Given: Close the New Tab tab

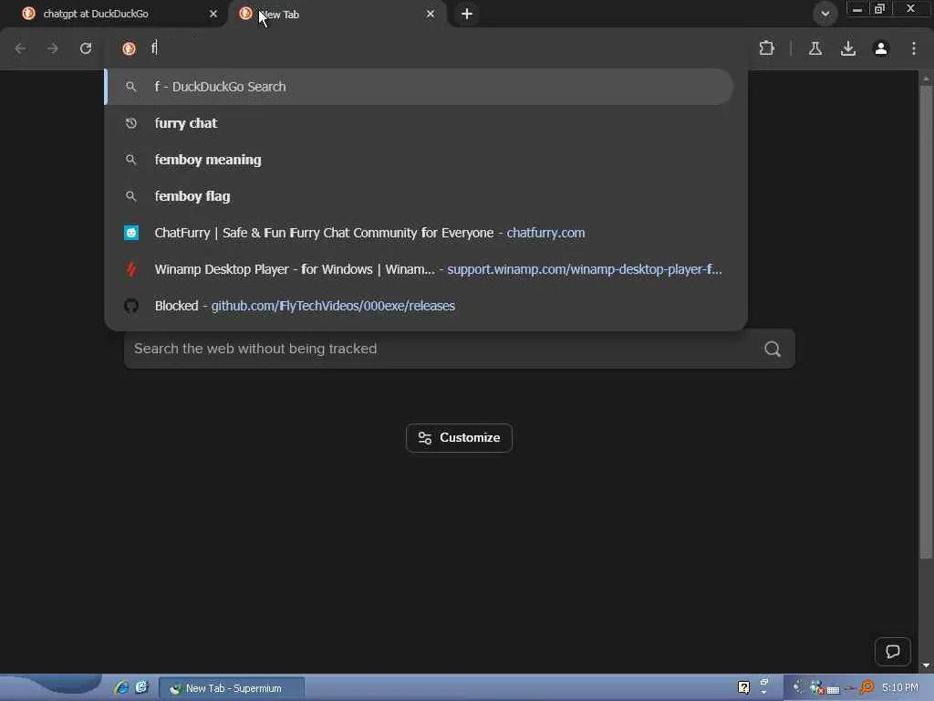Looking at the screenshot, I should pyautogui.click(x=431, y=14).
